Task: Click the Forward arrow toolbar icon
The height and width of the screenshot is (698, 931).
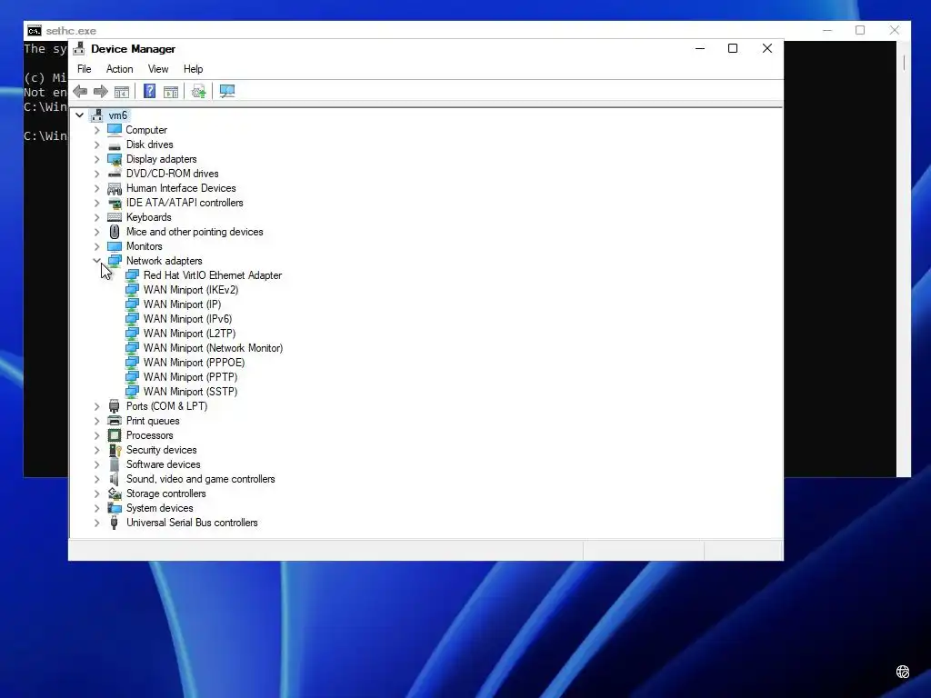Action: point(100,92)
